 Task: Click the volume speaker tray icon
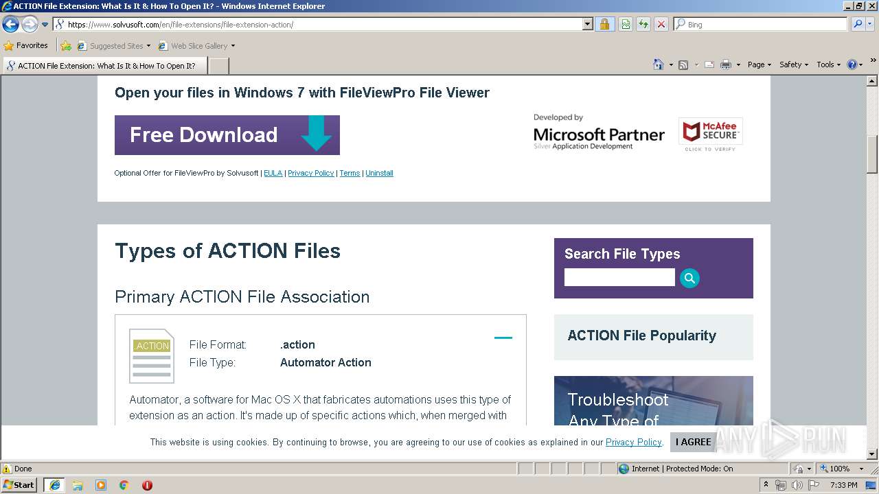[x=797, y=485]
